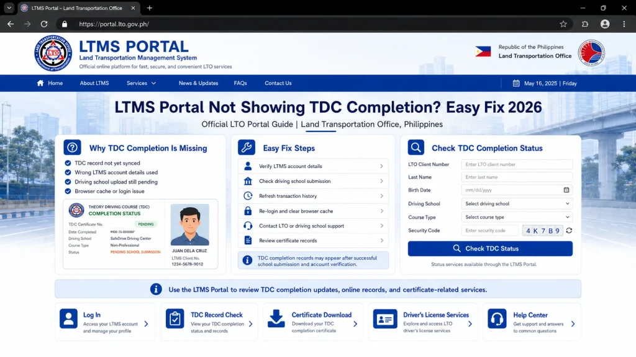Toggle the 'Wrong LTMS account details used' check
Image resolution: width=636 pixels, height=357 pixels.
pos(68,172)
